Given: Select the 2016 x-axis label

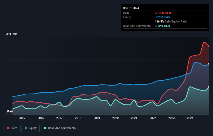Looking at the screenshot, I should pyautogui.click(x=41, y=118).
